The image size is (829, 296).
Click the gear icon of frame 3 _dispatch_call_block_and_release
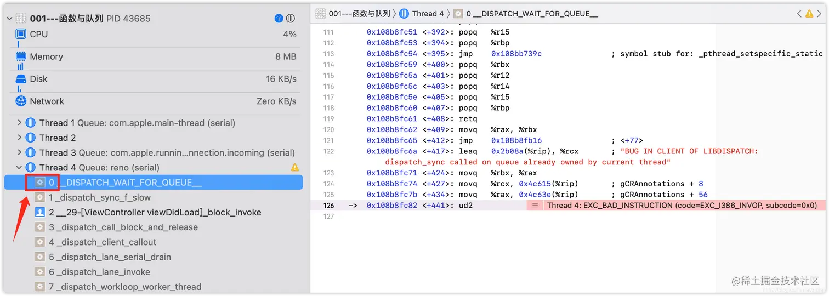(40, 227)
